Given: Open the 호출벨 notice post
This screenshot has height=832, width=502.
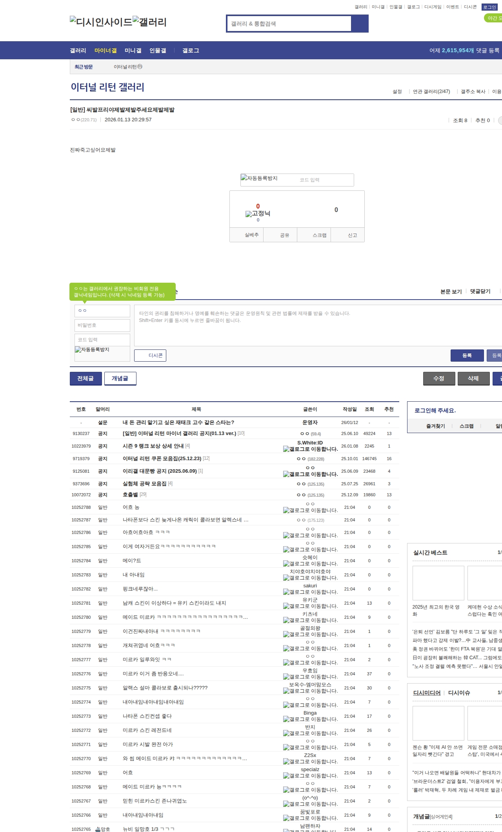Looking at the screenshot, I should tap(130, 495).
